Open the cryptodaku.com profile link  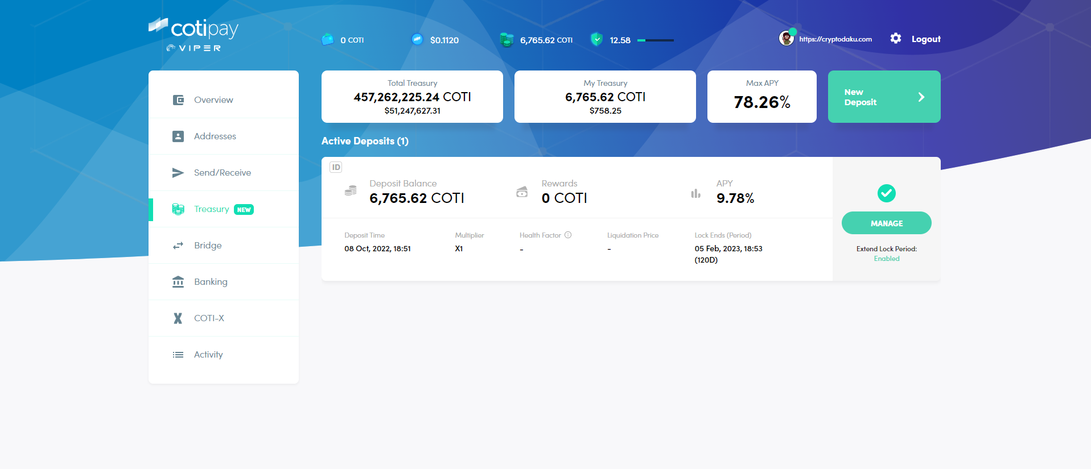835,39
